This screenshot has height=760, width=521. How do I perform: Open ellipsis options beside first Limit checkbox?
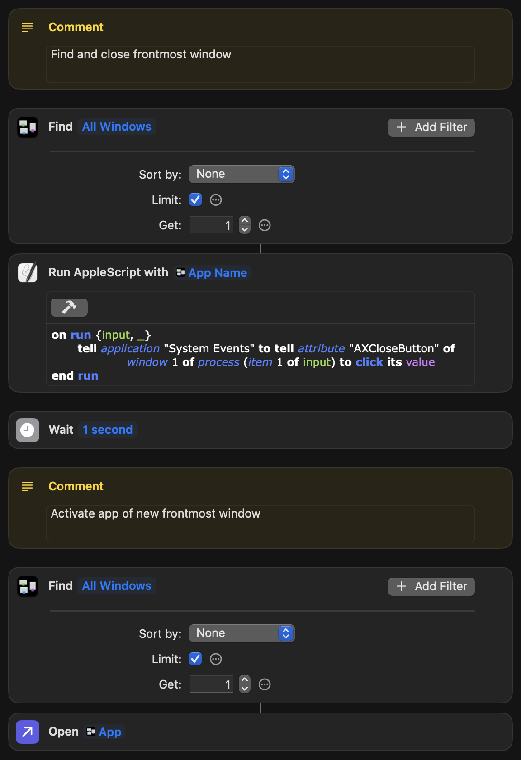[216, 200]
